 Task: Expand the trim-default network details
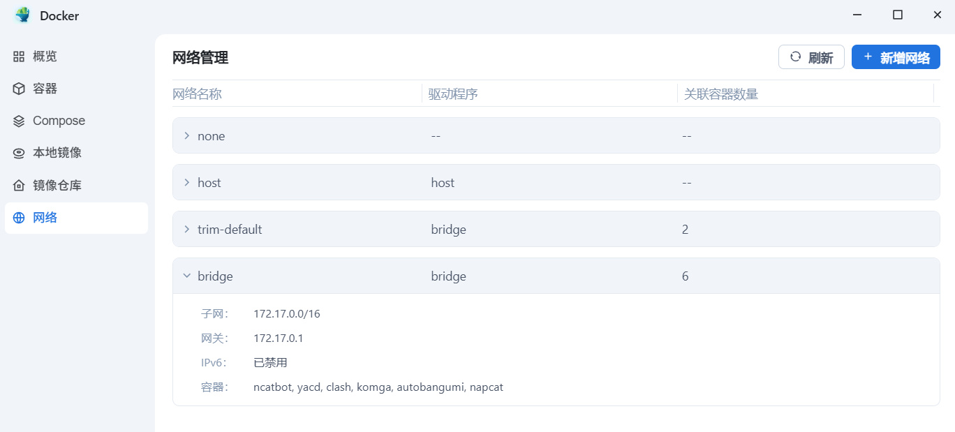186,229
